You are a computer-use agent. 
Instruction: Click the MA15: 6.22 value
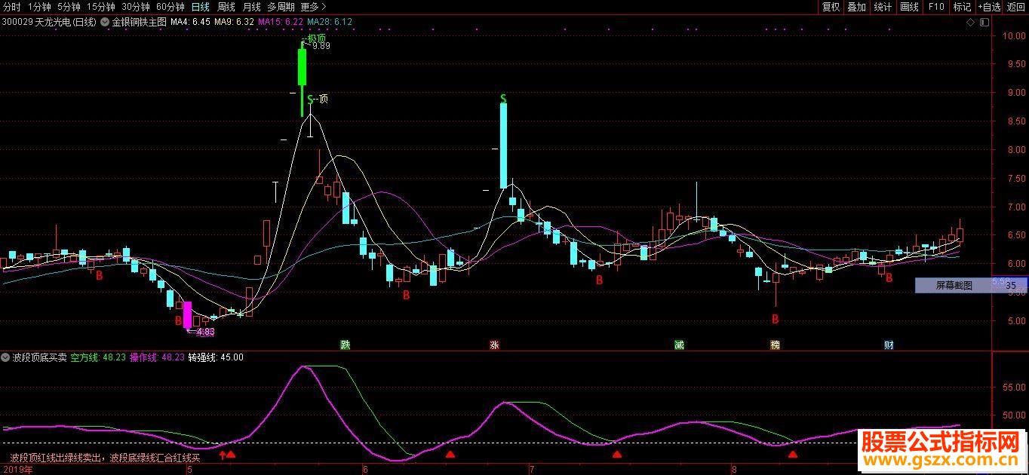(281, 23)
